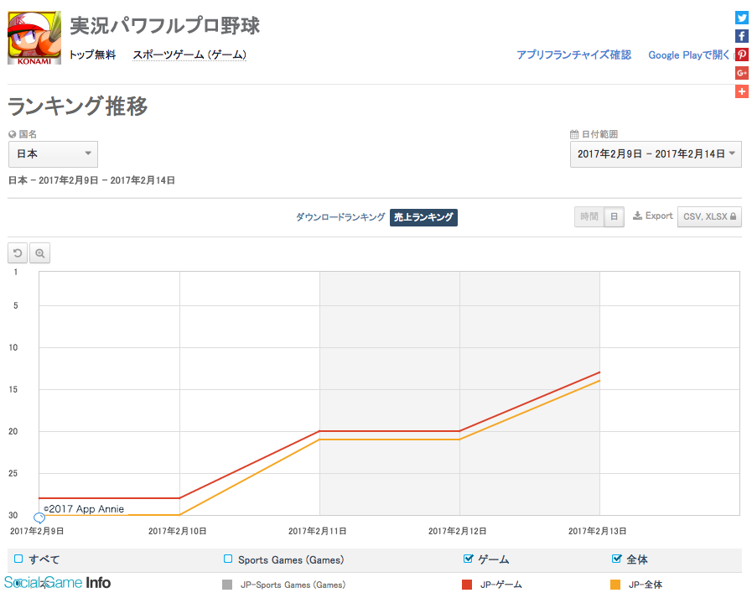Share via the Google+ icon
Viewport: 752px width, 593px height.
pyautogui.click(x=741, y=73)
